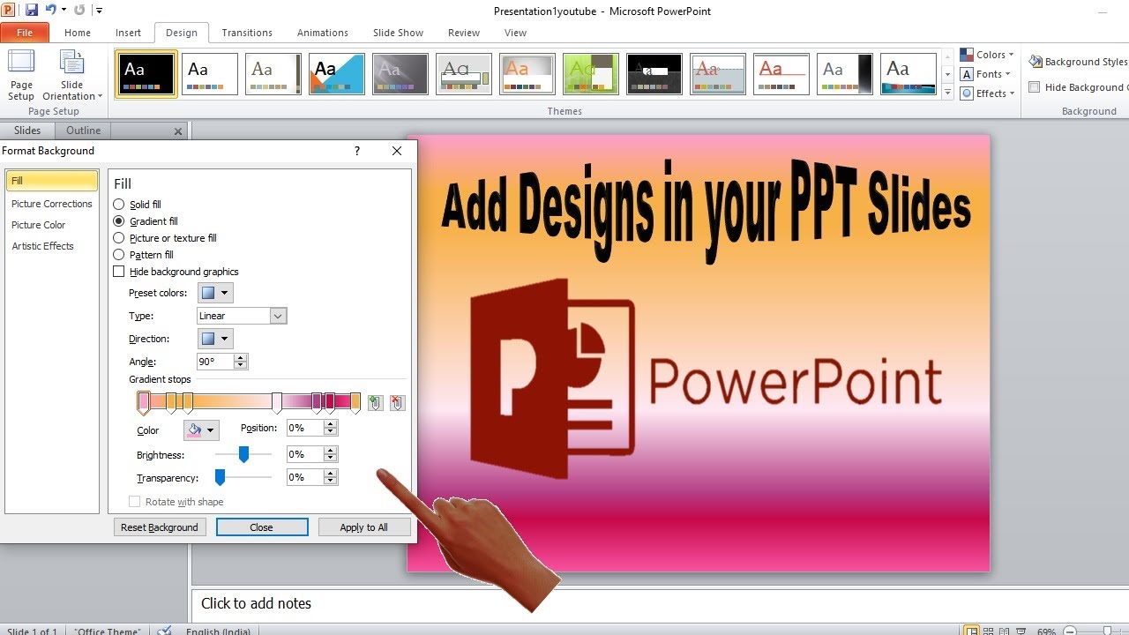This screenshot has width=1129, height=635.
Task: Click the Apply to All button
Action: (x=364, y=527)
